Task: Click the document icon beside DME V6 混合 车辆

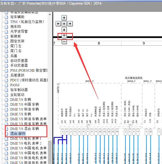Action: pyautogui.click(x=7, y=129)
